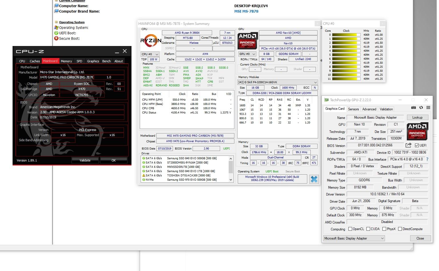Click the Validate button in CPU-Z

point(85,160)
